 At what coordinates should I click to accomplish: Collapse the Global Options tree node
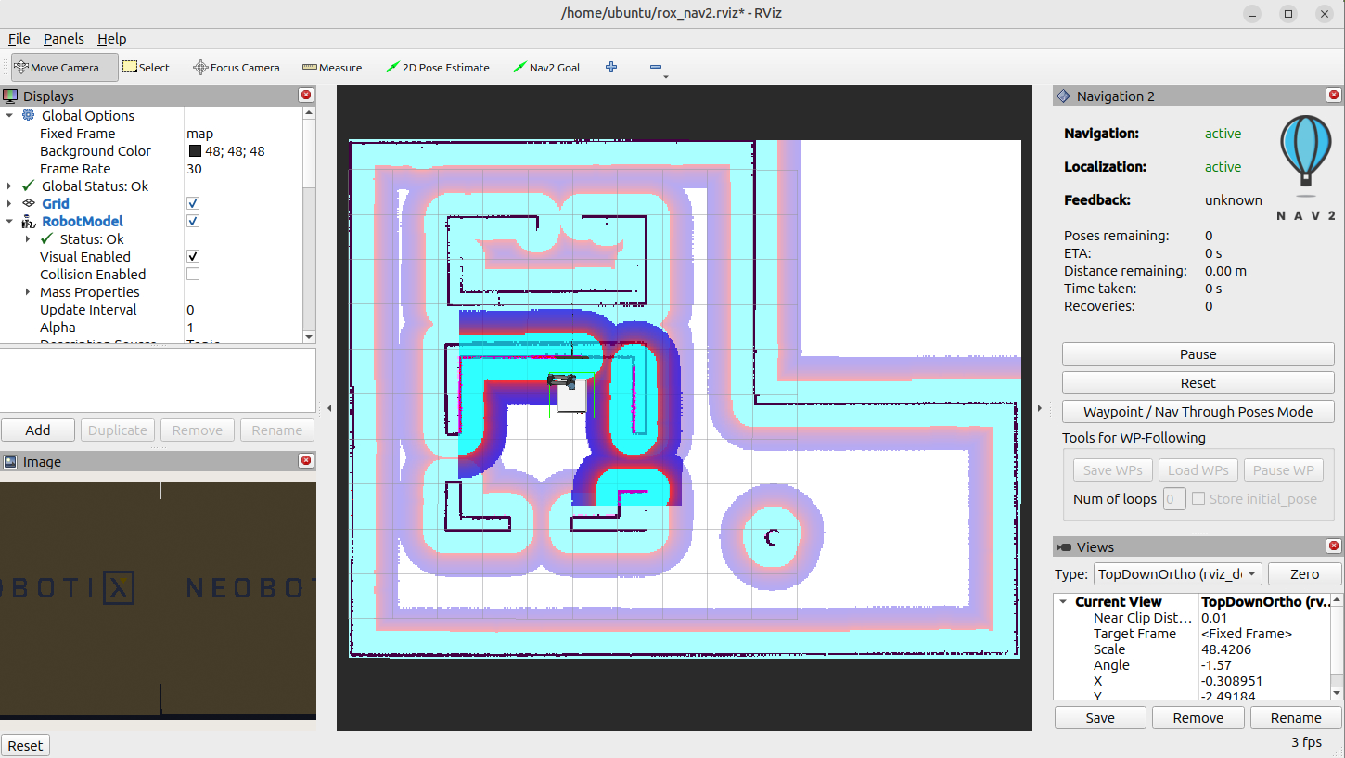10,115
